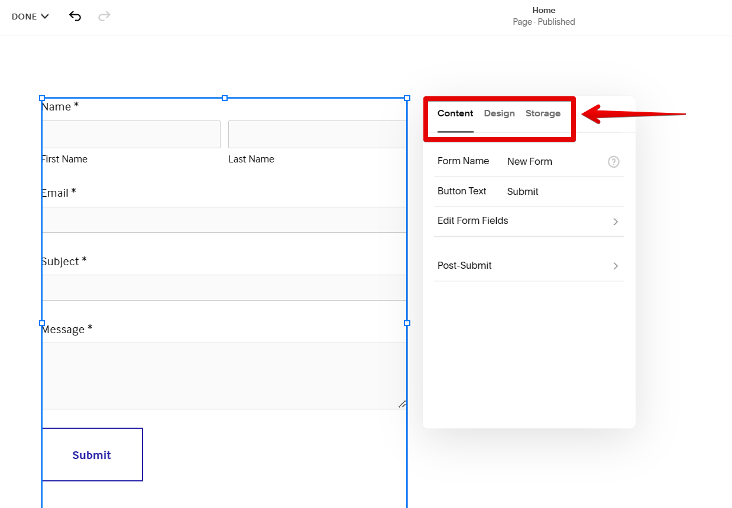This screenshot has height=508, width=732.
Task: Click the redo arrow icon
Action: click(x=104, y=17)
